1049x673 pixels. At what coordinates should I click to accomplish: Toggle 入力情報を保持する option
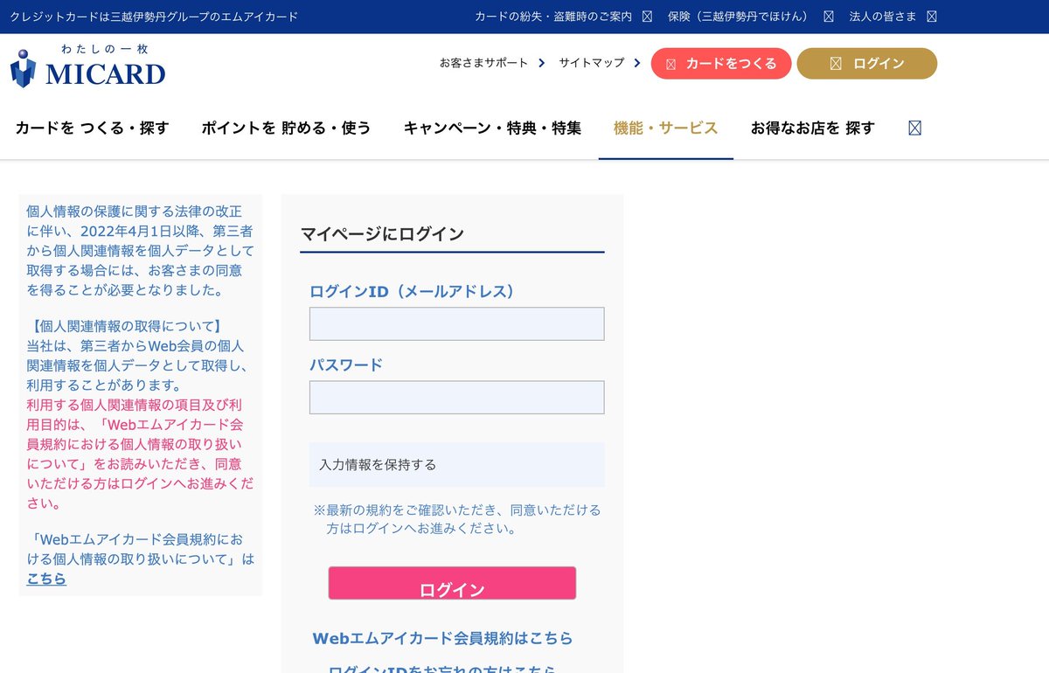tap(456, 464)
